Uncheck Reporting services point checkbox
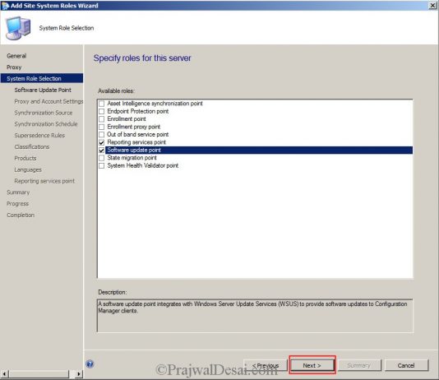This screenshot has width=439, height=380. click(102, 142)
